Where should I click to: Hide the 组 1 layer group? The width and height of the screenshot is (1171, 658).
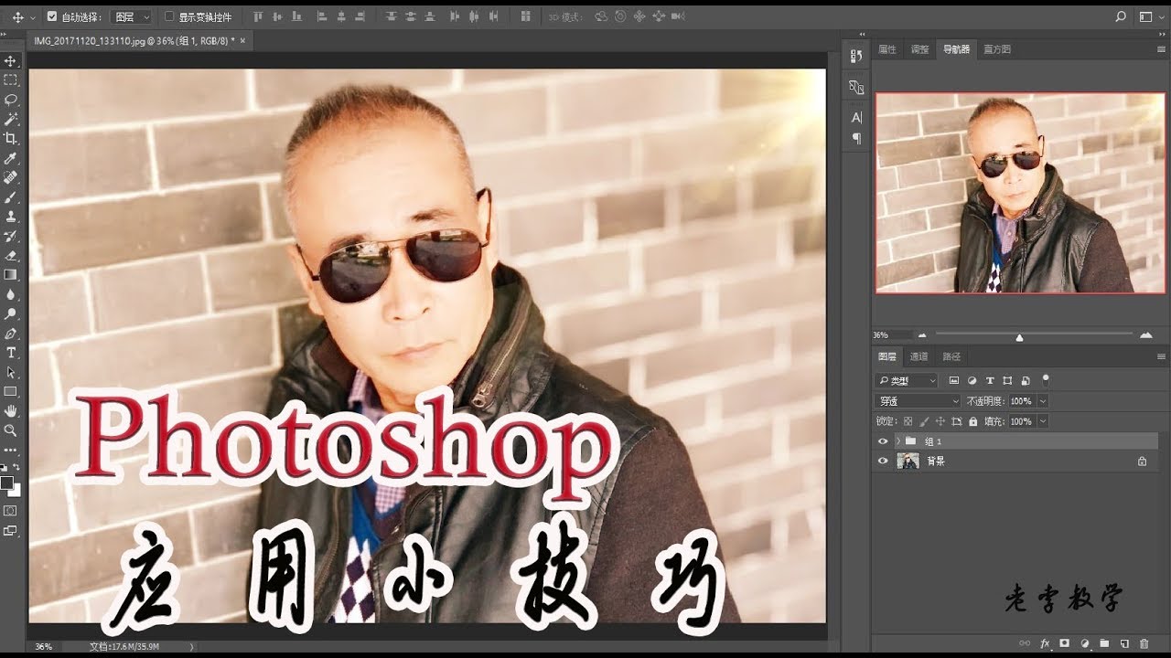coord(883,441)
